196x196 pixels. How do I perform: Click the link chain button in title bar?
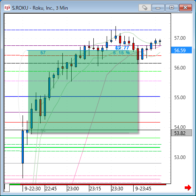click(x=145, y=8)
